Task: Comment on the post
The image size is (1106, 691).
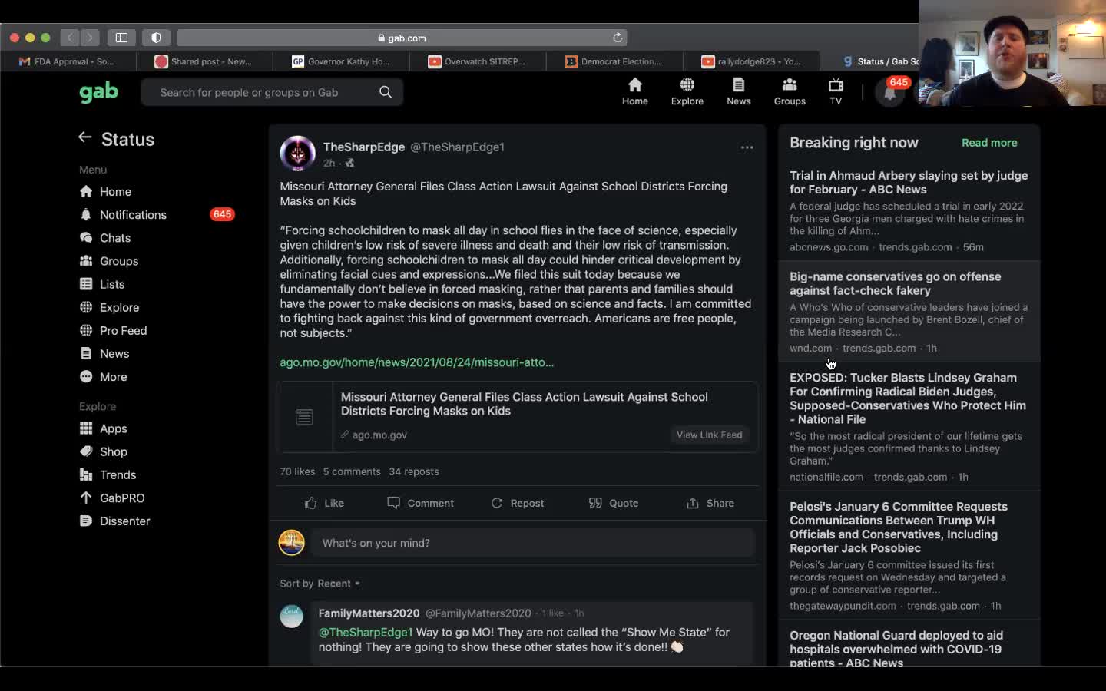Action: [420, 503]
